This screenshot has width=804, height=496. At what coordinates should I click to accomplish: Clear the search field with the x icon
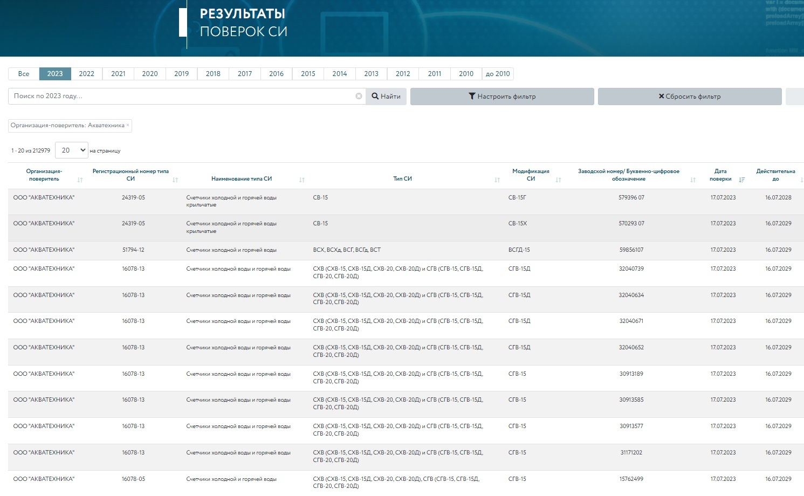coord(359,96)
